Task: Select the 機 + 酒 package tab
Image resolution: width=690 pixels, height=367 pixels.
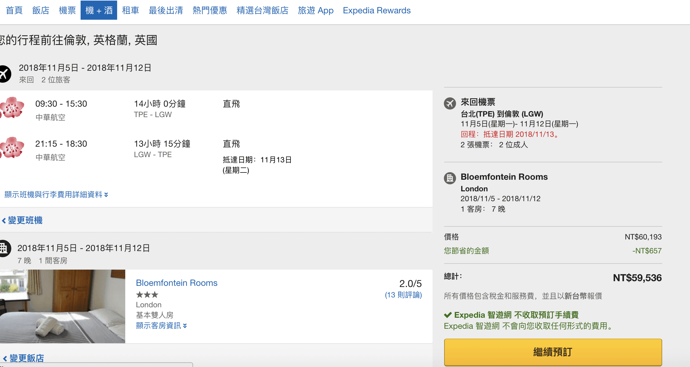Action: (x=99, y=10)
